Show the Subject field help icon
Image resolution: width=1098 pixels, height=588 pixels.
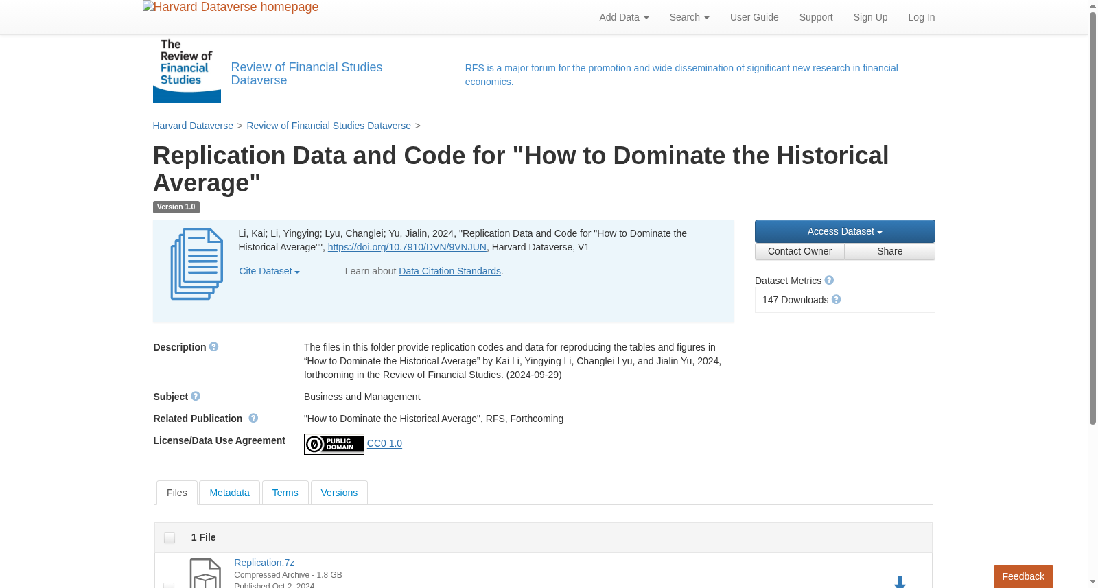click(x=196, y=396)
